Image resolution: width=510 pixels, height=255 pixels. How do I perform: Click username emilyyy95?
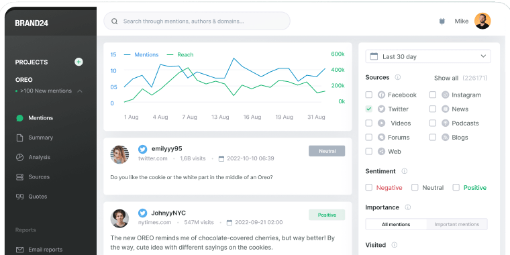pyautogui.click(x=167, y=149)
